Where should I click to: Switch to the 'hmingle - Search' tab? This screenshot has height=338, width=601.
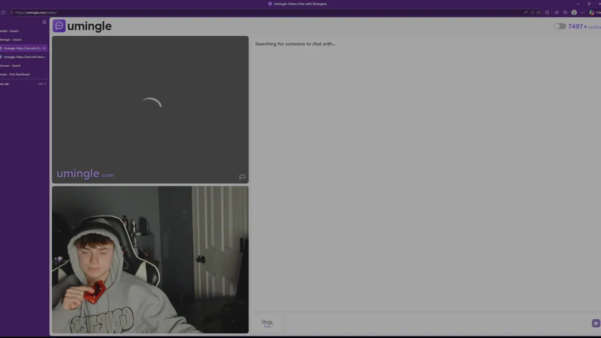point(23,40)
